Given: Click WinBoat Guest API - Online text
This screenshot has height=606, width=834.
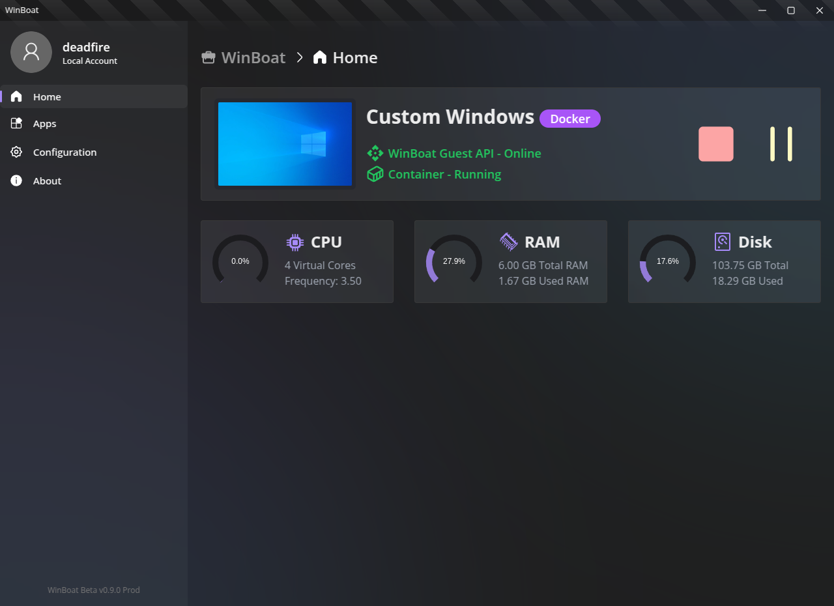Looking at the screenshot, I should (x=465, y=153).
